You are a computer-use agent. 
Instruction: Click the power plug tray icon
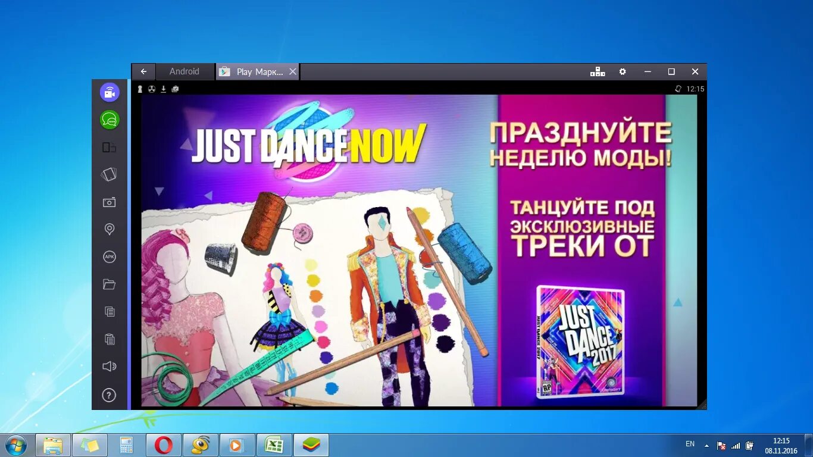tap(750, 445)
